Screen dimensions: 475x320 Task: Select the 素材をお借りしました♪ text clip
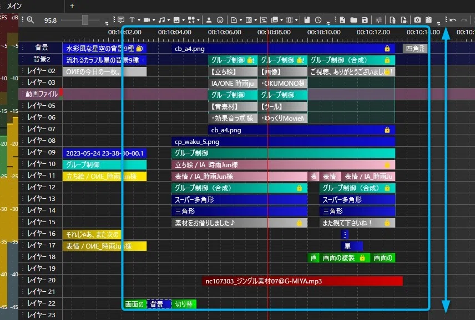point(239,223)
